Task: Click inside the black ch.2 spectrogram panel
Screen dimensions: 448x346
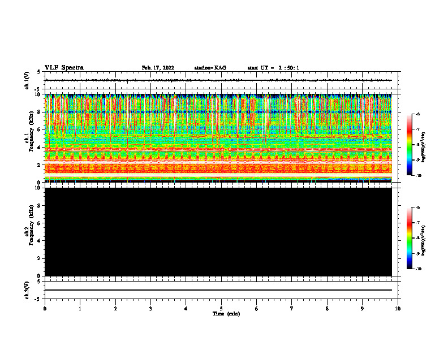Action: pos(218,232)
